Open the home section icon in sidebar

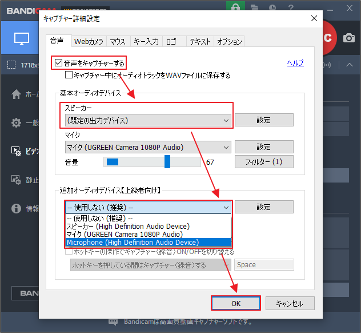point(16,94)
